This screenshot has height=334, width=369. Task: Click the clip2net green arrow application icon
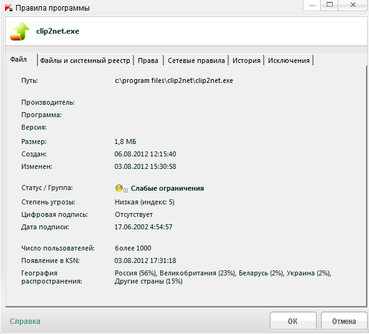pos(20,31)
